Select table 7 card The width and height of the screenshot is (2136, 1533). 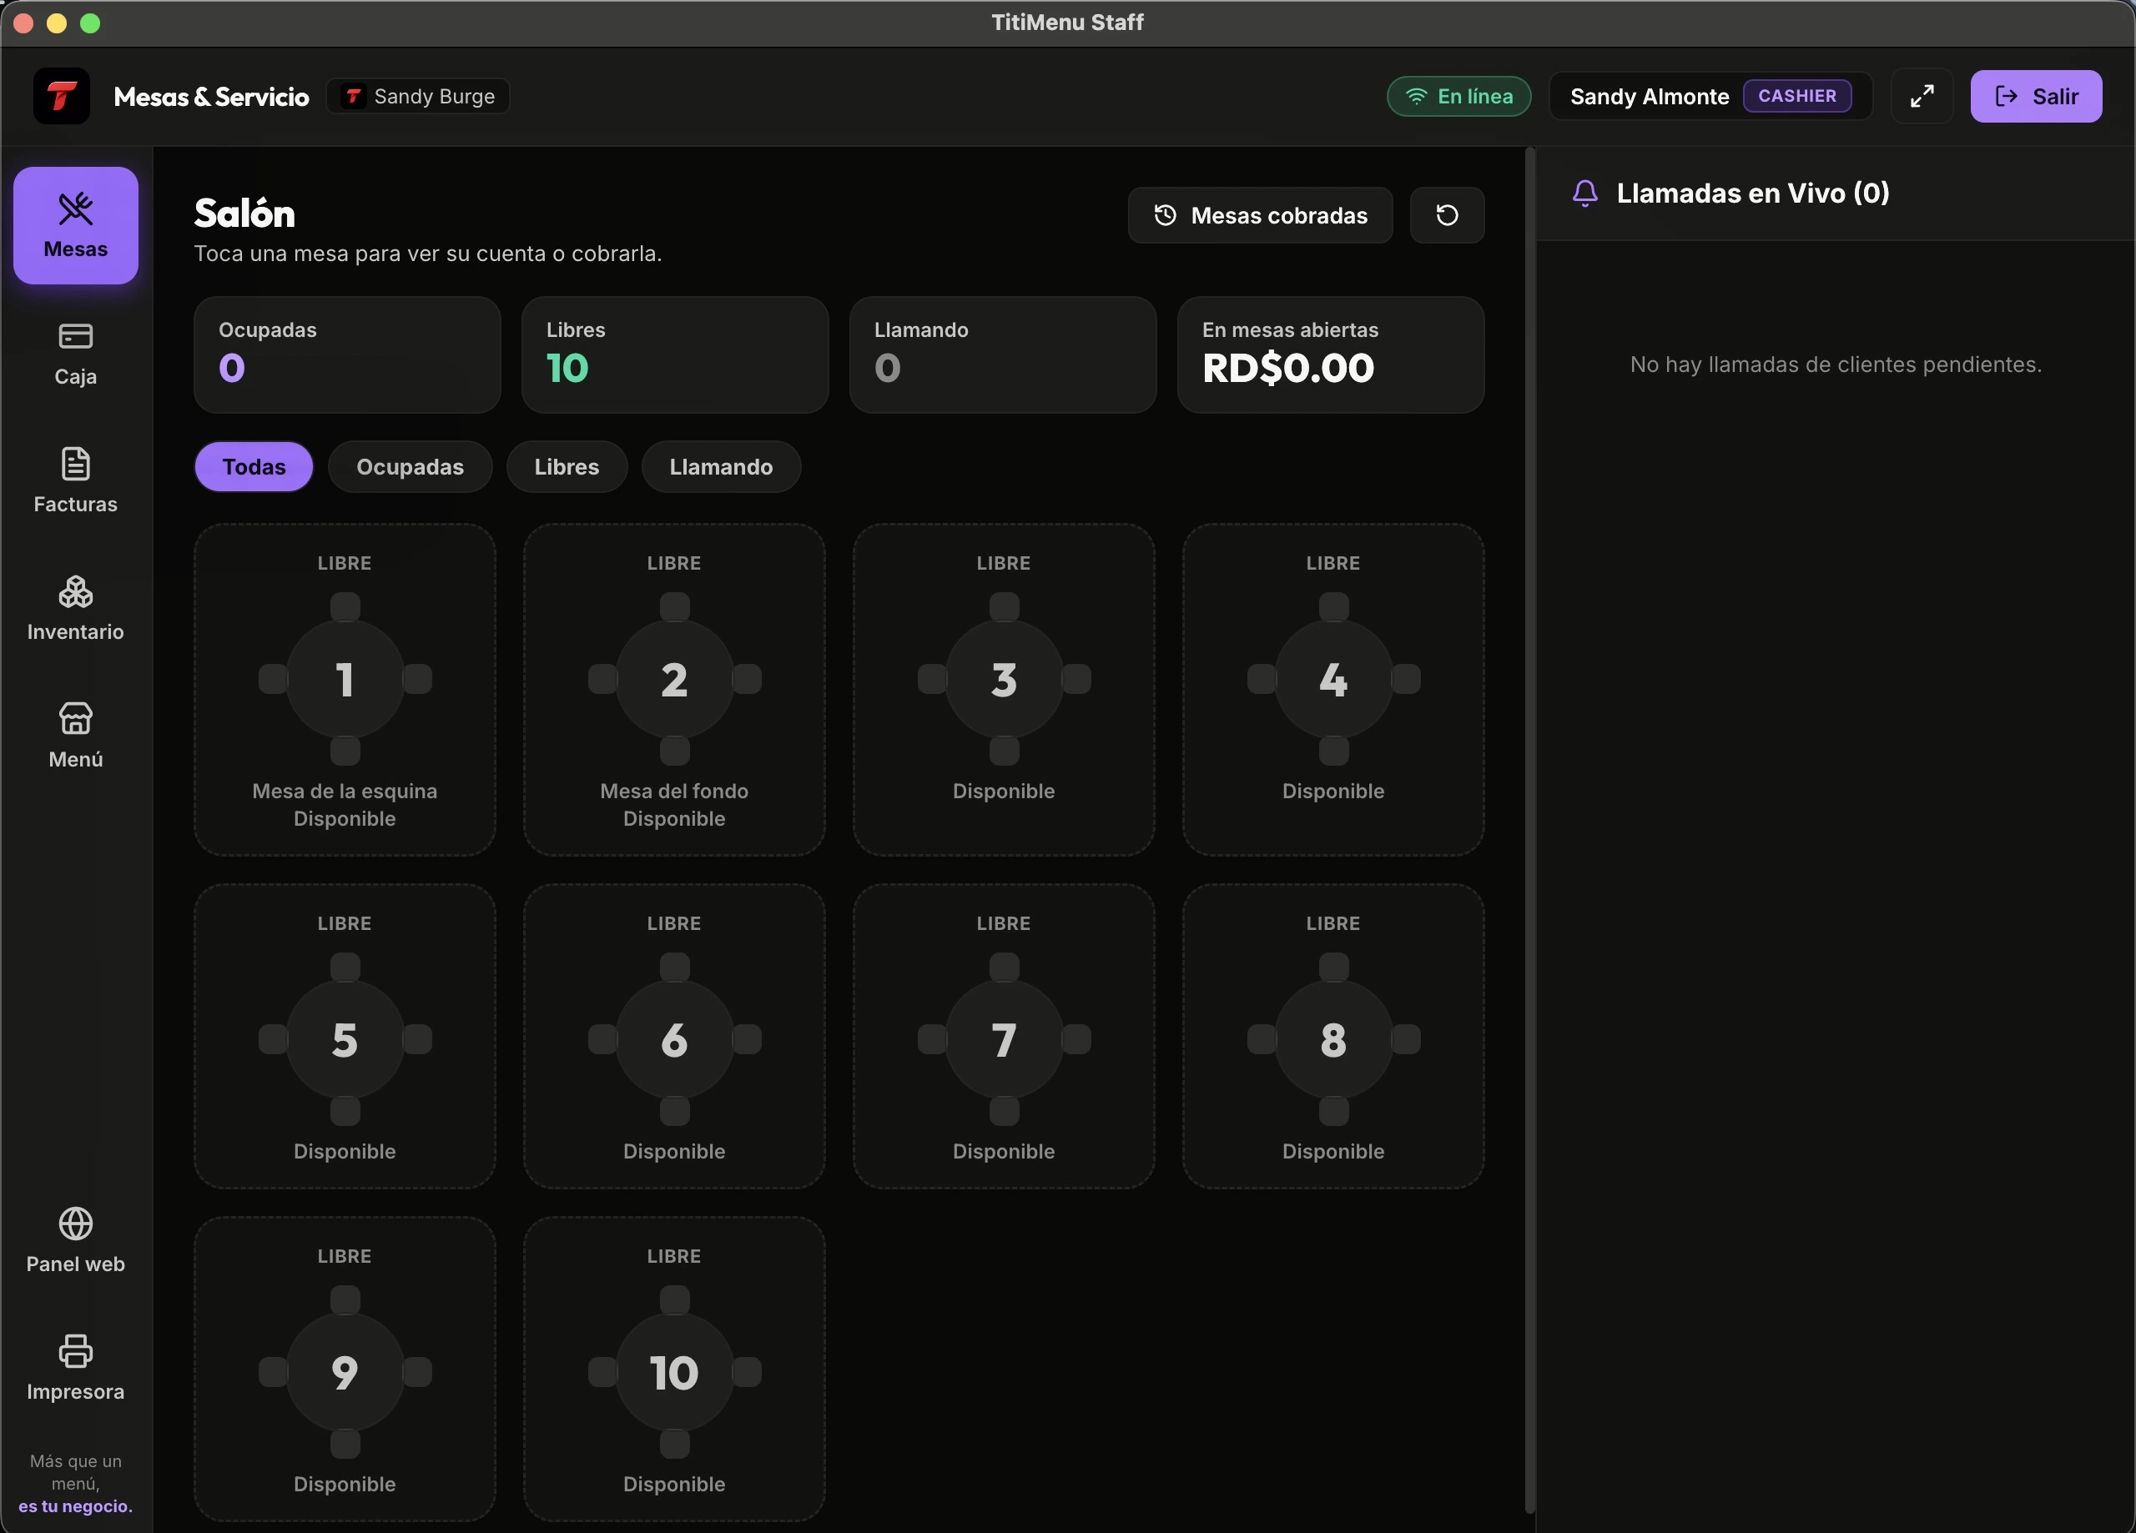(1004, 1036)
